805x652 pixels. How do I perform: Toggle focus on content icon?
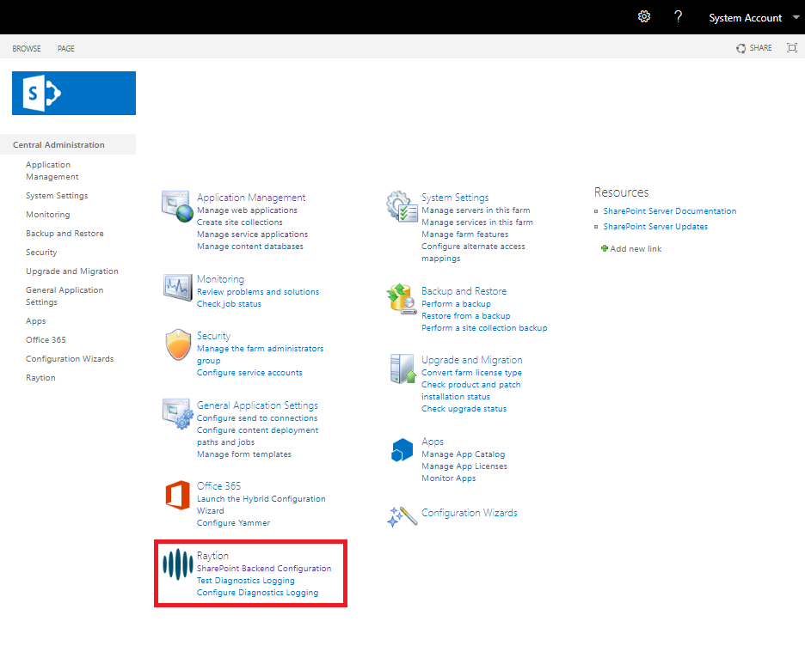(792, 48)
